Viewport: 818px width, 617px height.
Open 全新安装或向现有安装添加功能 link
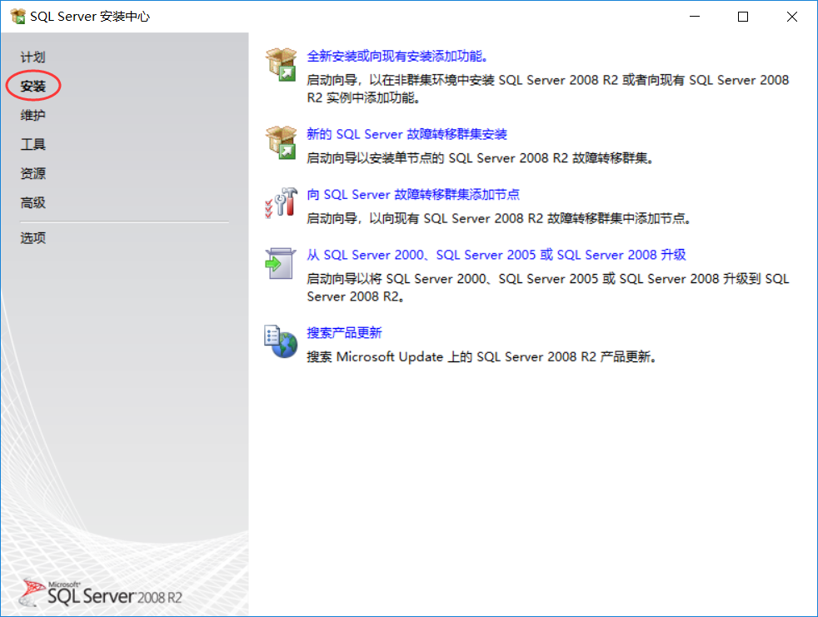[x=400, y=55]
